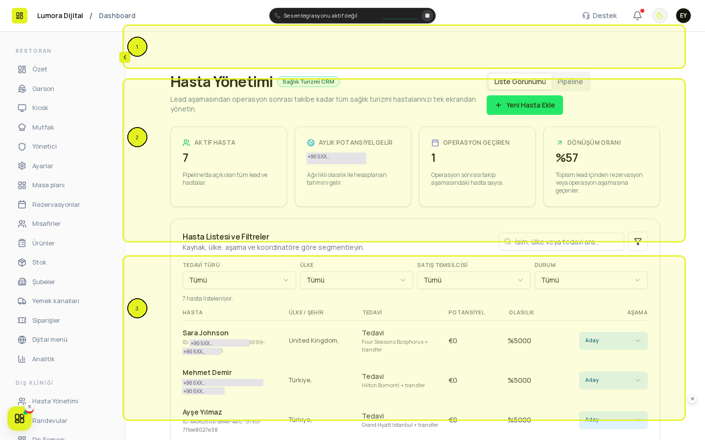Viewport: 705px width, 440px height.
Task: Open the Ülke filter dropdown
Action: (356, 280)
